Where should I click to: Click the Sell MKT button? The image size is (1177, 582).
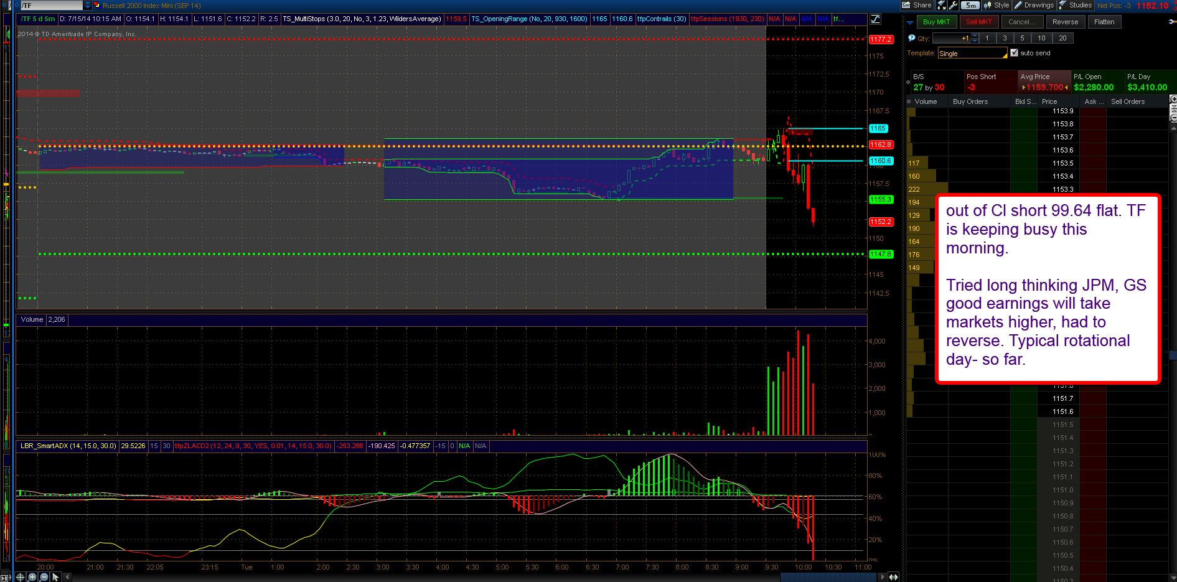[979, 22]
